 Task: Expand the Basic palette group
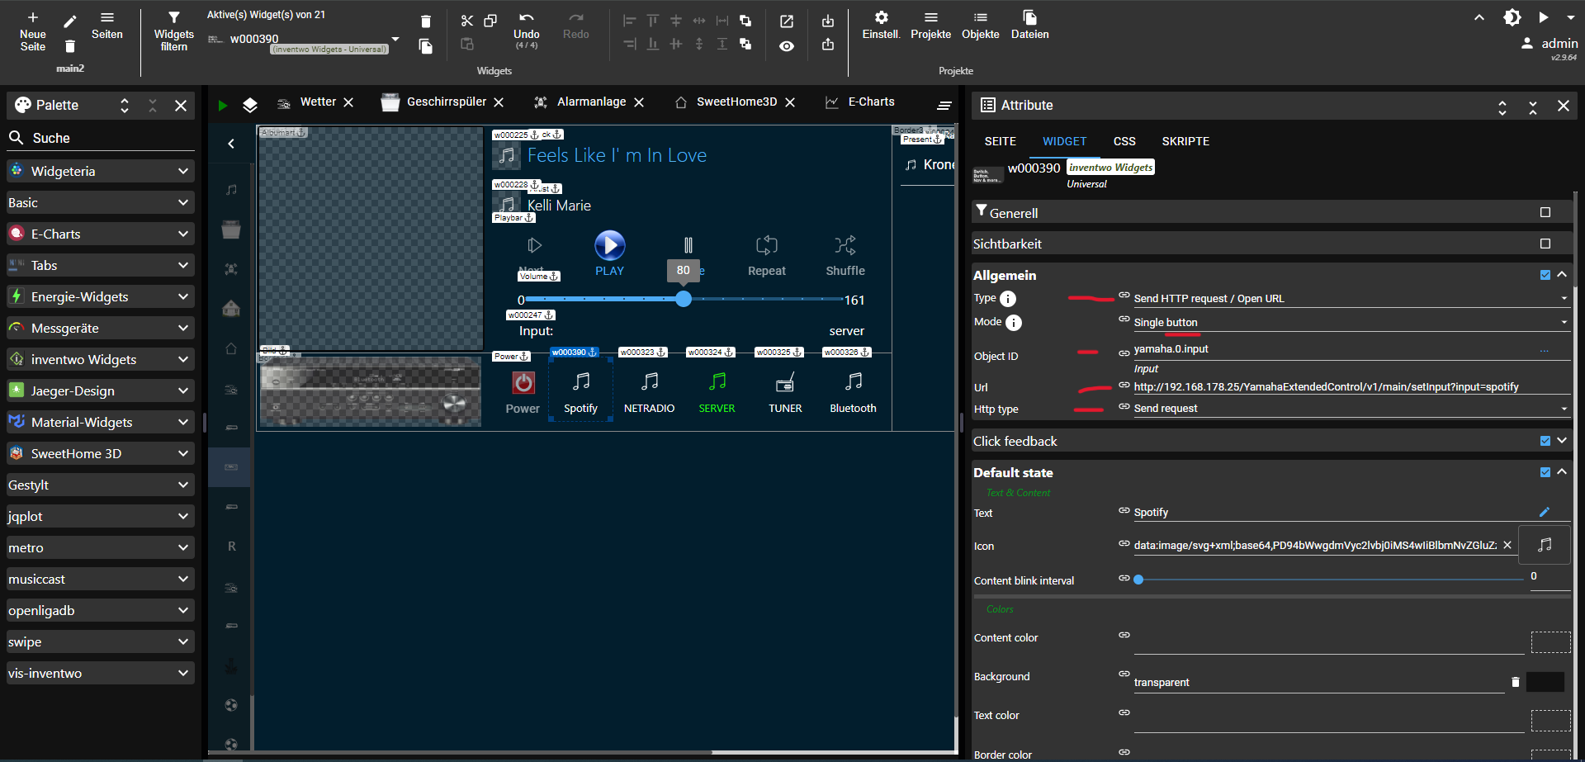coord(101,202)
